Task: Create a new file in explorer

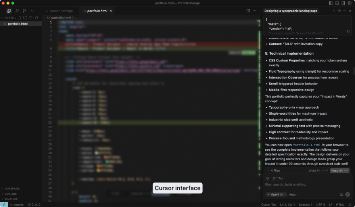Action: click(19, 17)
